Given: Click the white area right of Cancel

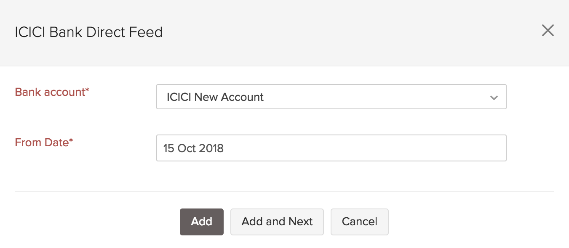Looking at the screenshot, I should click(463, 222).
